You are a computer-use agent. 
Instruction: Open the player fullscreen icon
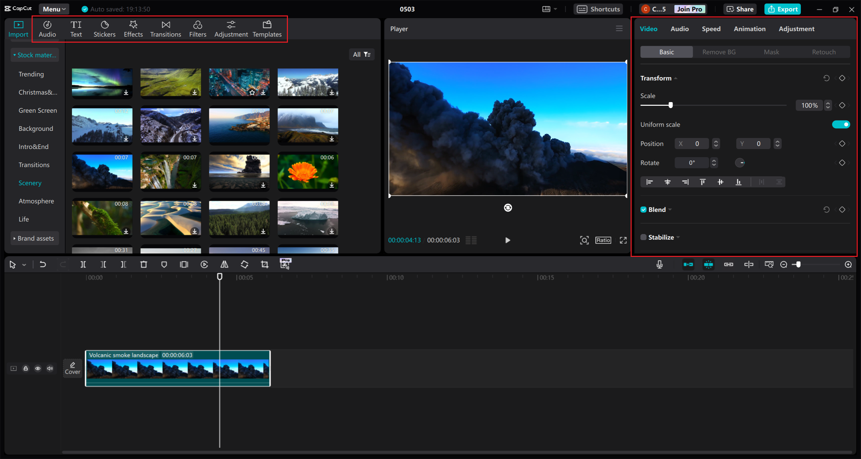point(623,240)
